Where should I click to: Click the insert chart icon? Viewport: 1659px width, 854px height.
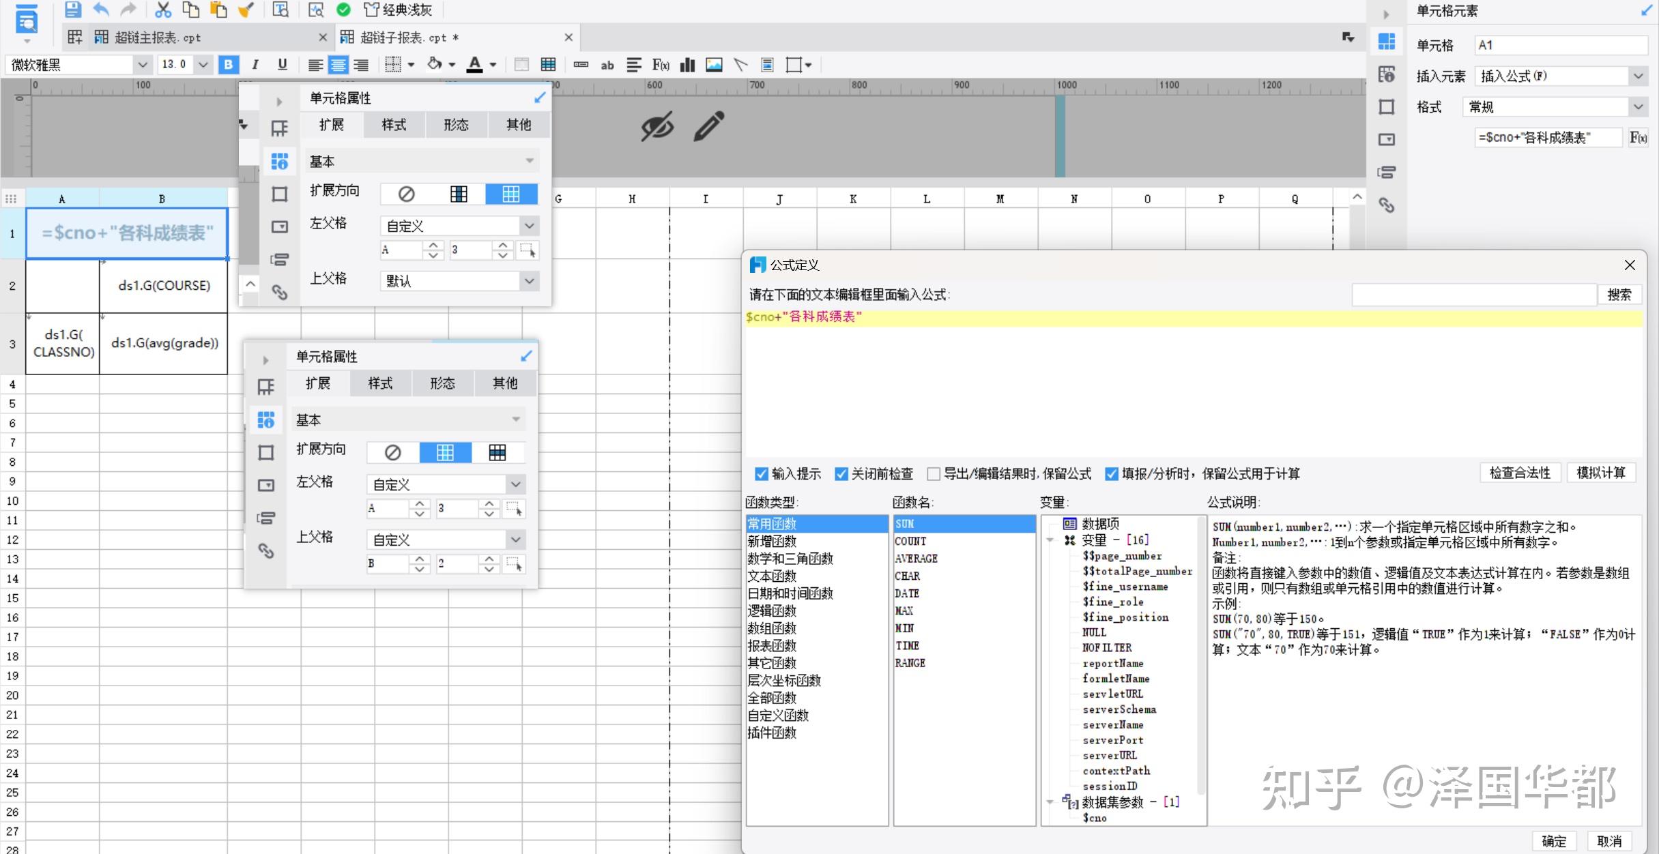(688, 65)
